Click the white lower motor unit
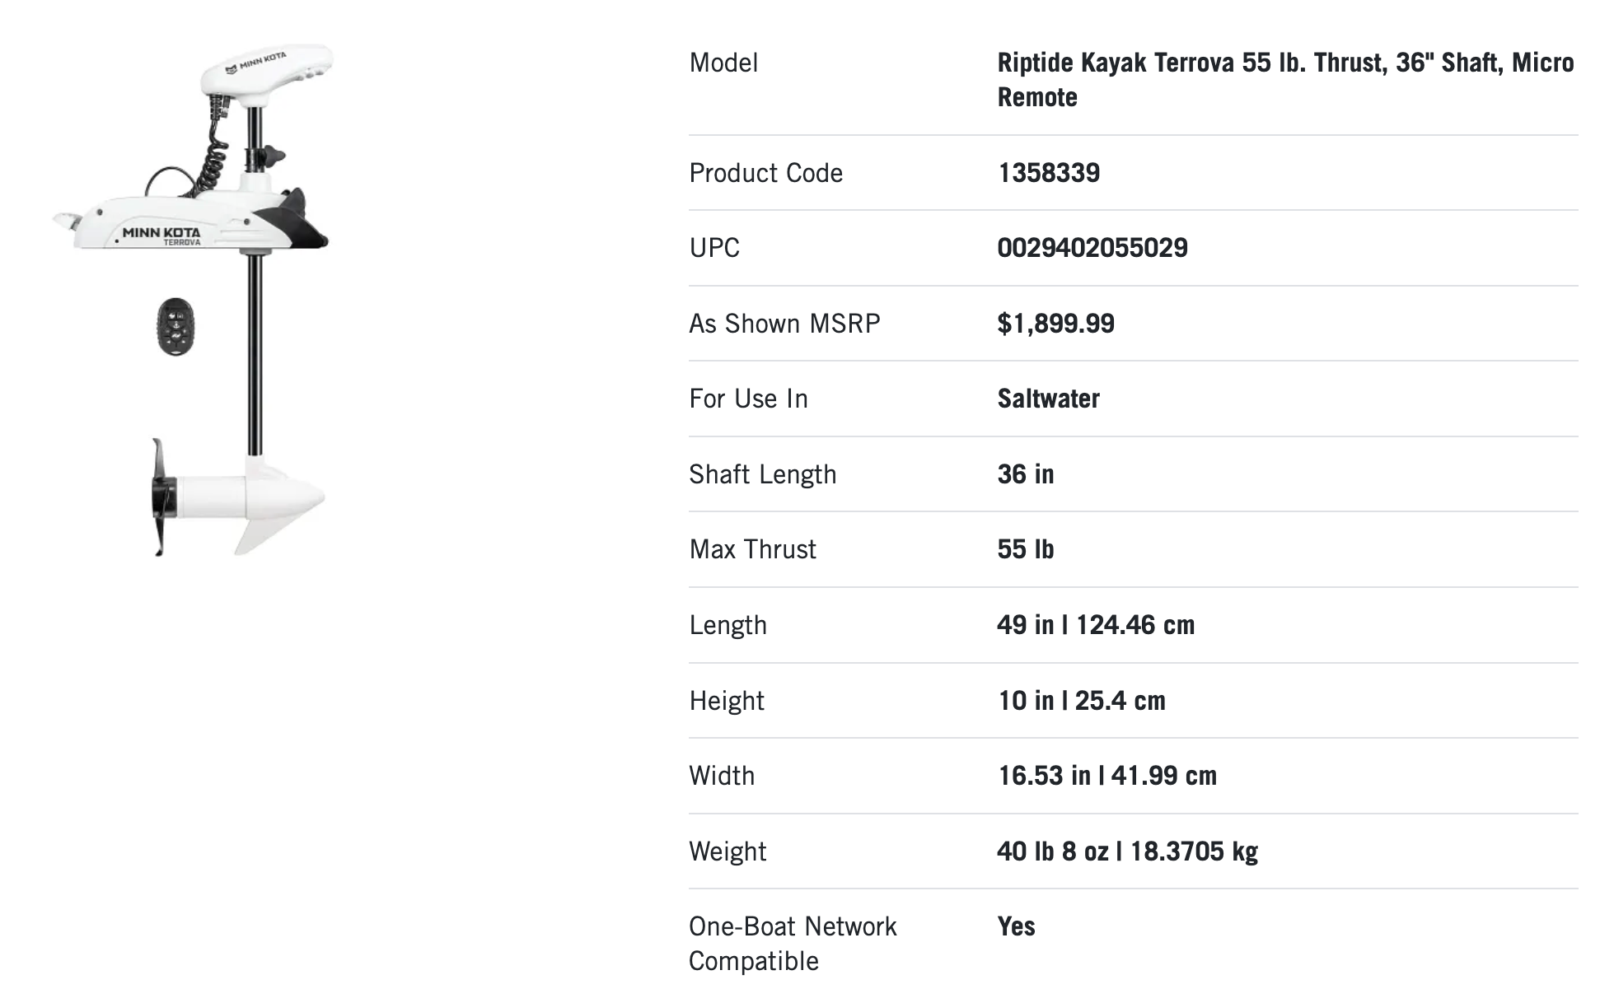1600x1003 pixels. [247, 500]
